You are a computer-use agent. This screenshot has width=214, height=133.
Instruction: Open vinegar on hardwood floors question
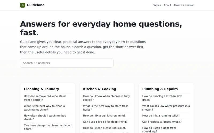pos(48,127)
